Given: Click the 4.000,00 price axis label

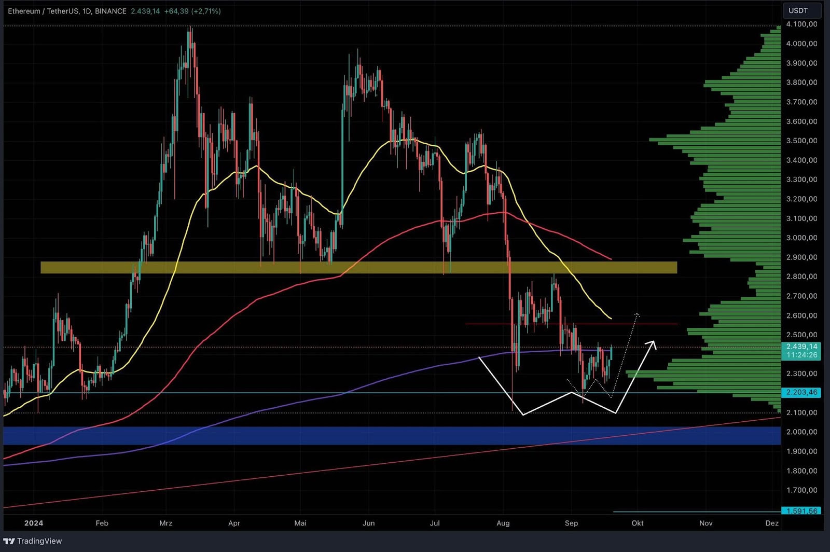Looking at the screenshot, I should pos(801,44).
